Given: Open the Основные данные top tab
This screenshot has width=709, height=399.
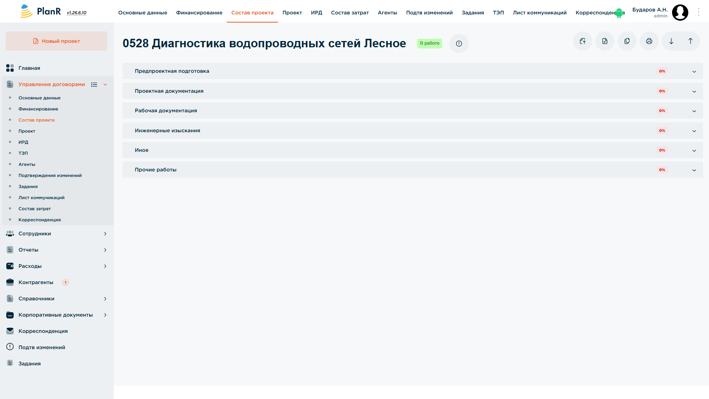Looking at the screenshot, I should (143, 13).
